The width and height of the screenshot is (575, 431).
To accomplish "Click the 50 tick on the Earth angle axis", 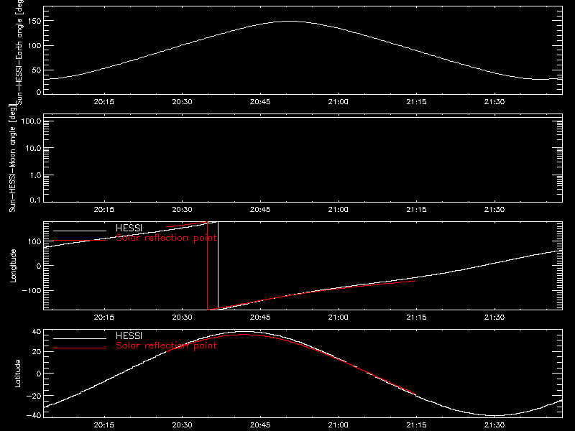I will (x=37, y=70).
